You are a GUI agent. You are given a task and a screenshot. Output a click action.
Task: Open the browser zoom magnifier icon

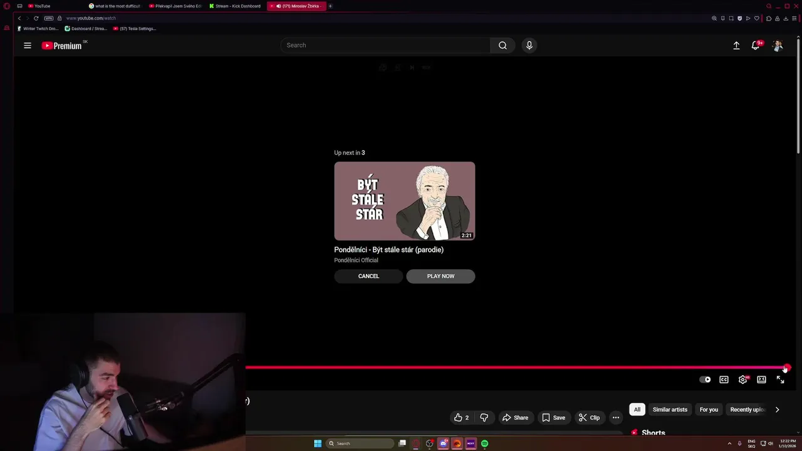pyautogui.click(x=714, y=18)
